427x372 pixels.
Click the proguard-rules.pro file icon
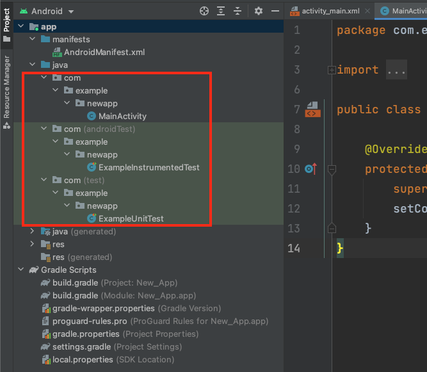[45, 321]
